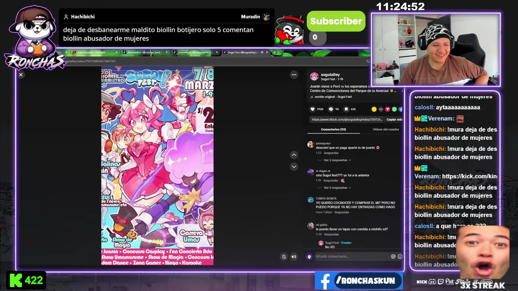This screenshot has width=518, height=291.
Task: Open juniorjunior's profile avatar
Action: tap(310, 145)
